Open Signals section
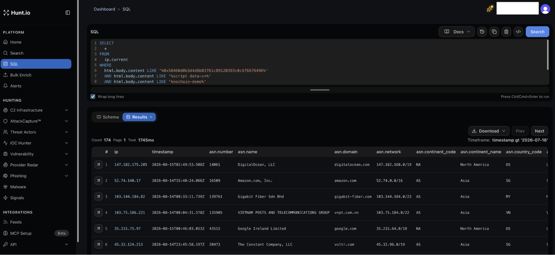This screenshot has width=555, height=255. 36,198
